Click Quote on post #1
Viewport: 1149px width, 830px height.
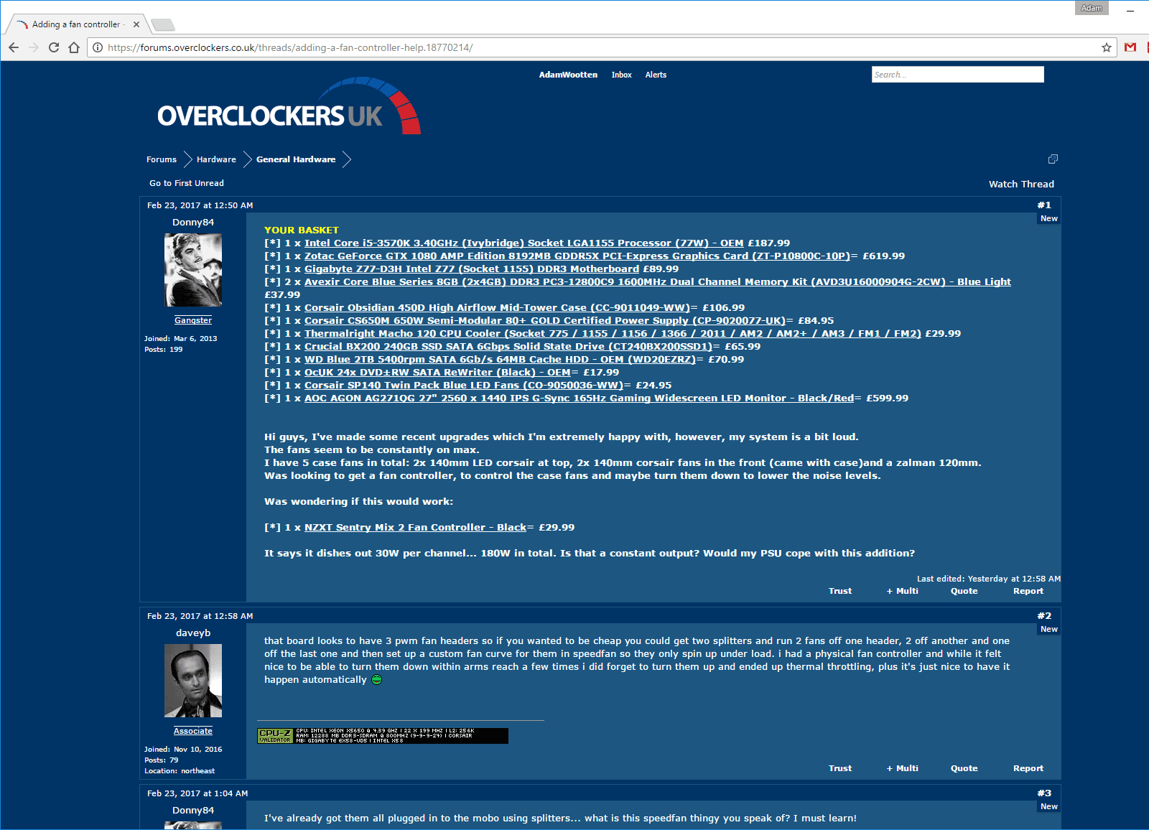pyautogui.click(x=964, y=591)
